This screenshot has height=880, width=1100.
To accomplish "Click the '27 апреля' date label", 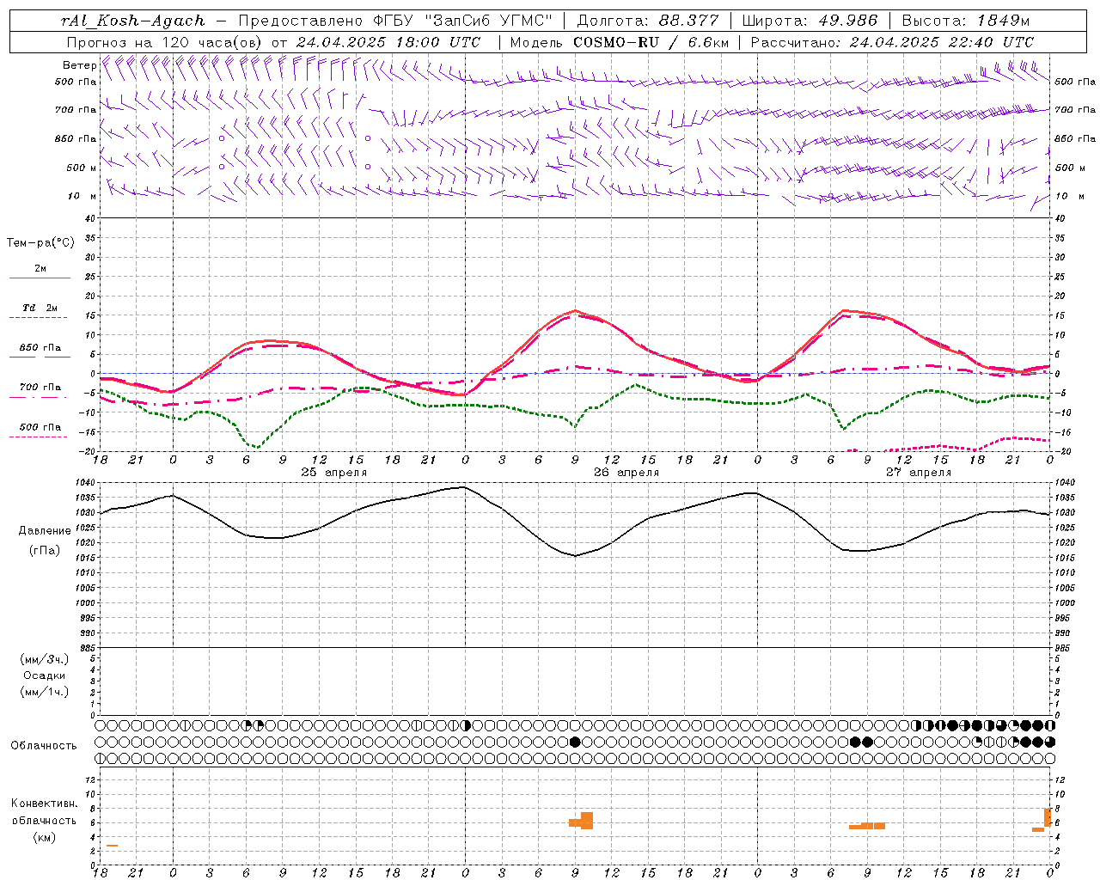I will coord(919,473).
